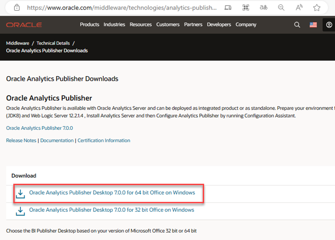Open the Developers menu
The height and width of the screenshot is (240, 335).
pyautogui.click(x=219, y=24)
